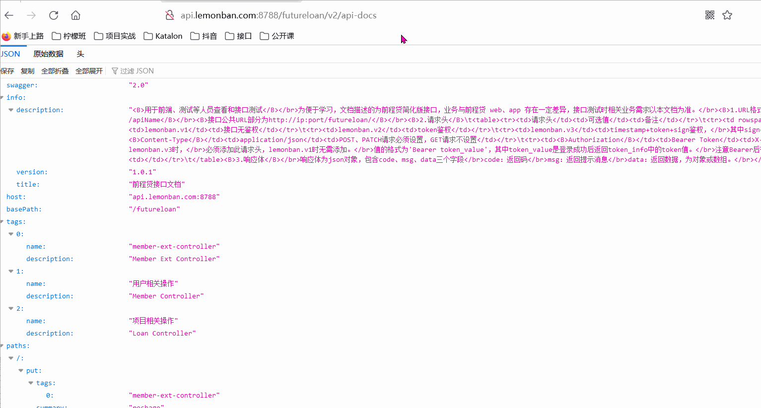Collapse item 1 of the tags array
This screenshot has height=408, width=761.
click(11, 272)
